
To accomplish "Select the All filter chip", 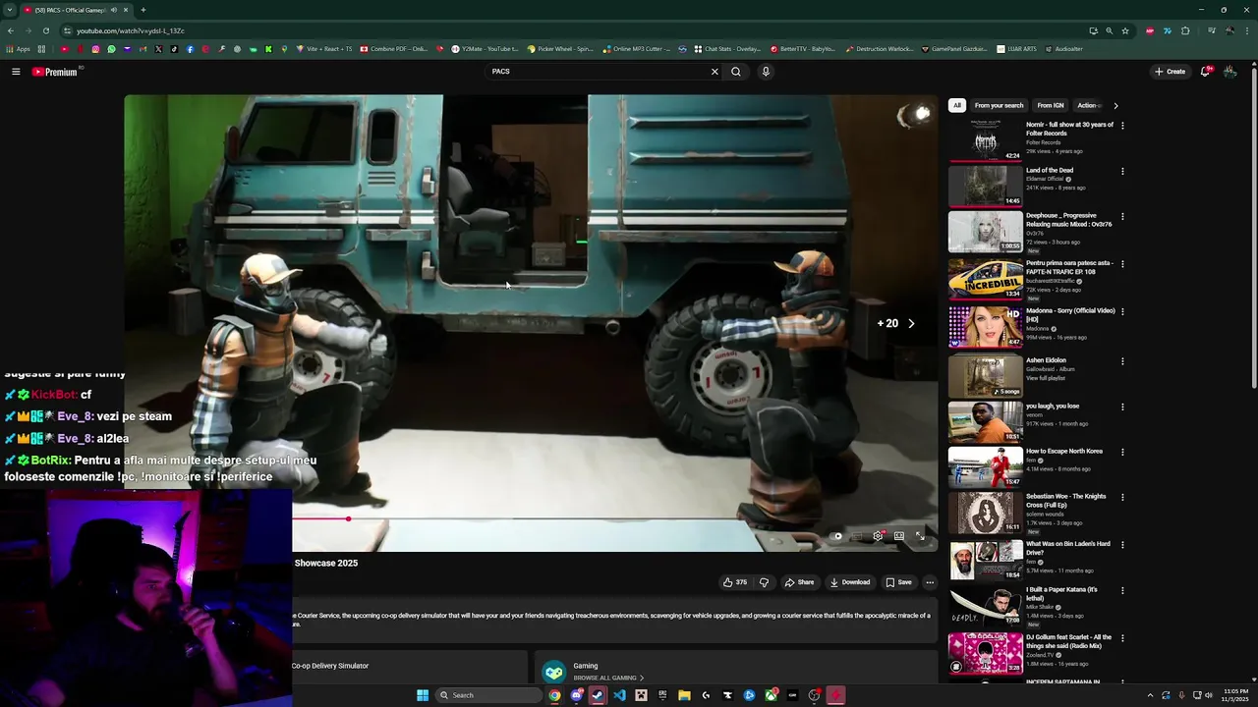I will pos(957,105).
